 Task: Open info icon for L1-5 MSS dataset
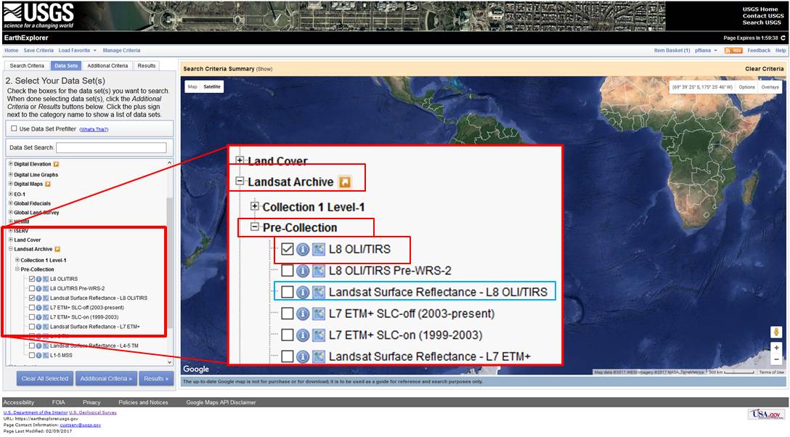pos(38,356)
